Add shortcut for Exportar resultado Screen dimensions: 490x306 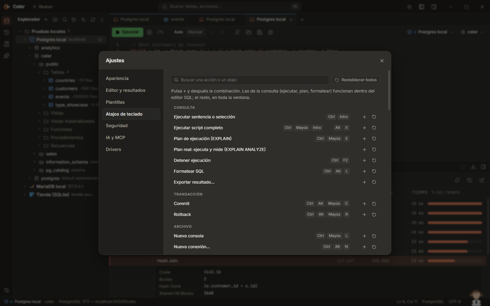tap(364, 182)
